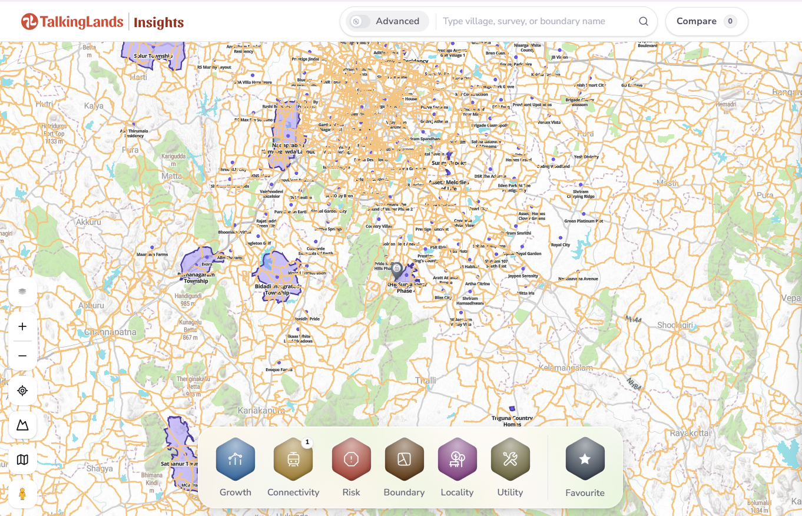Click the Compare count badge
The image size is (802, 516).
[x=730, y=21]
